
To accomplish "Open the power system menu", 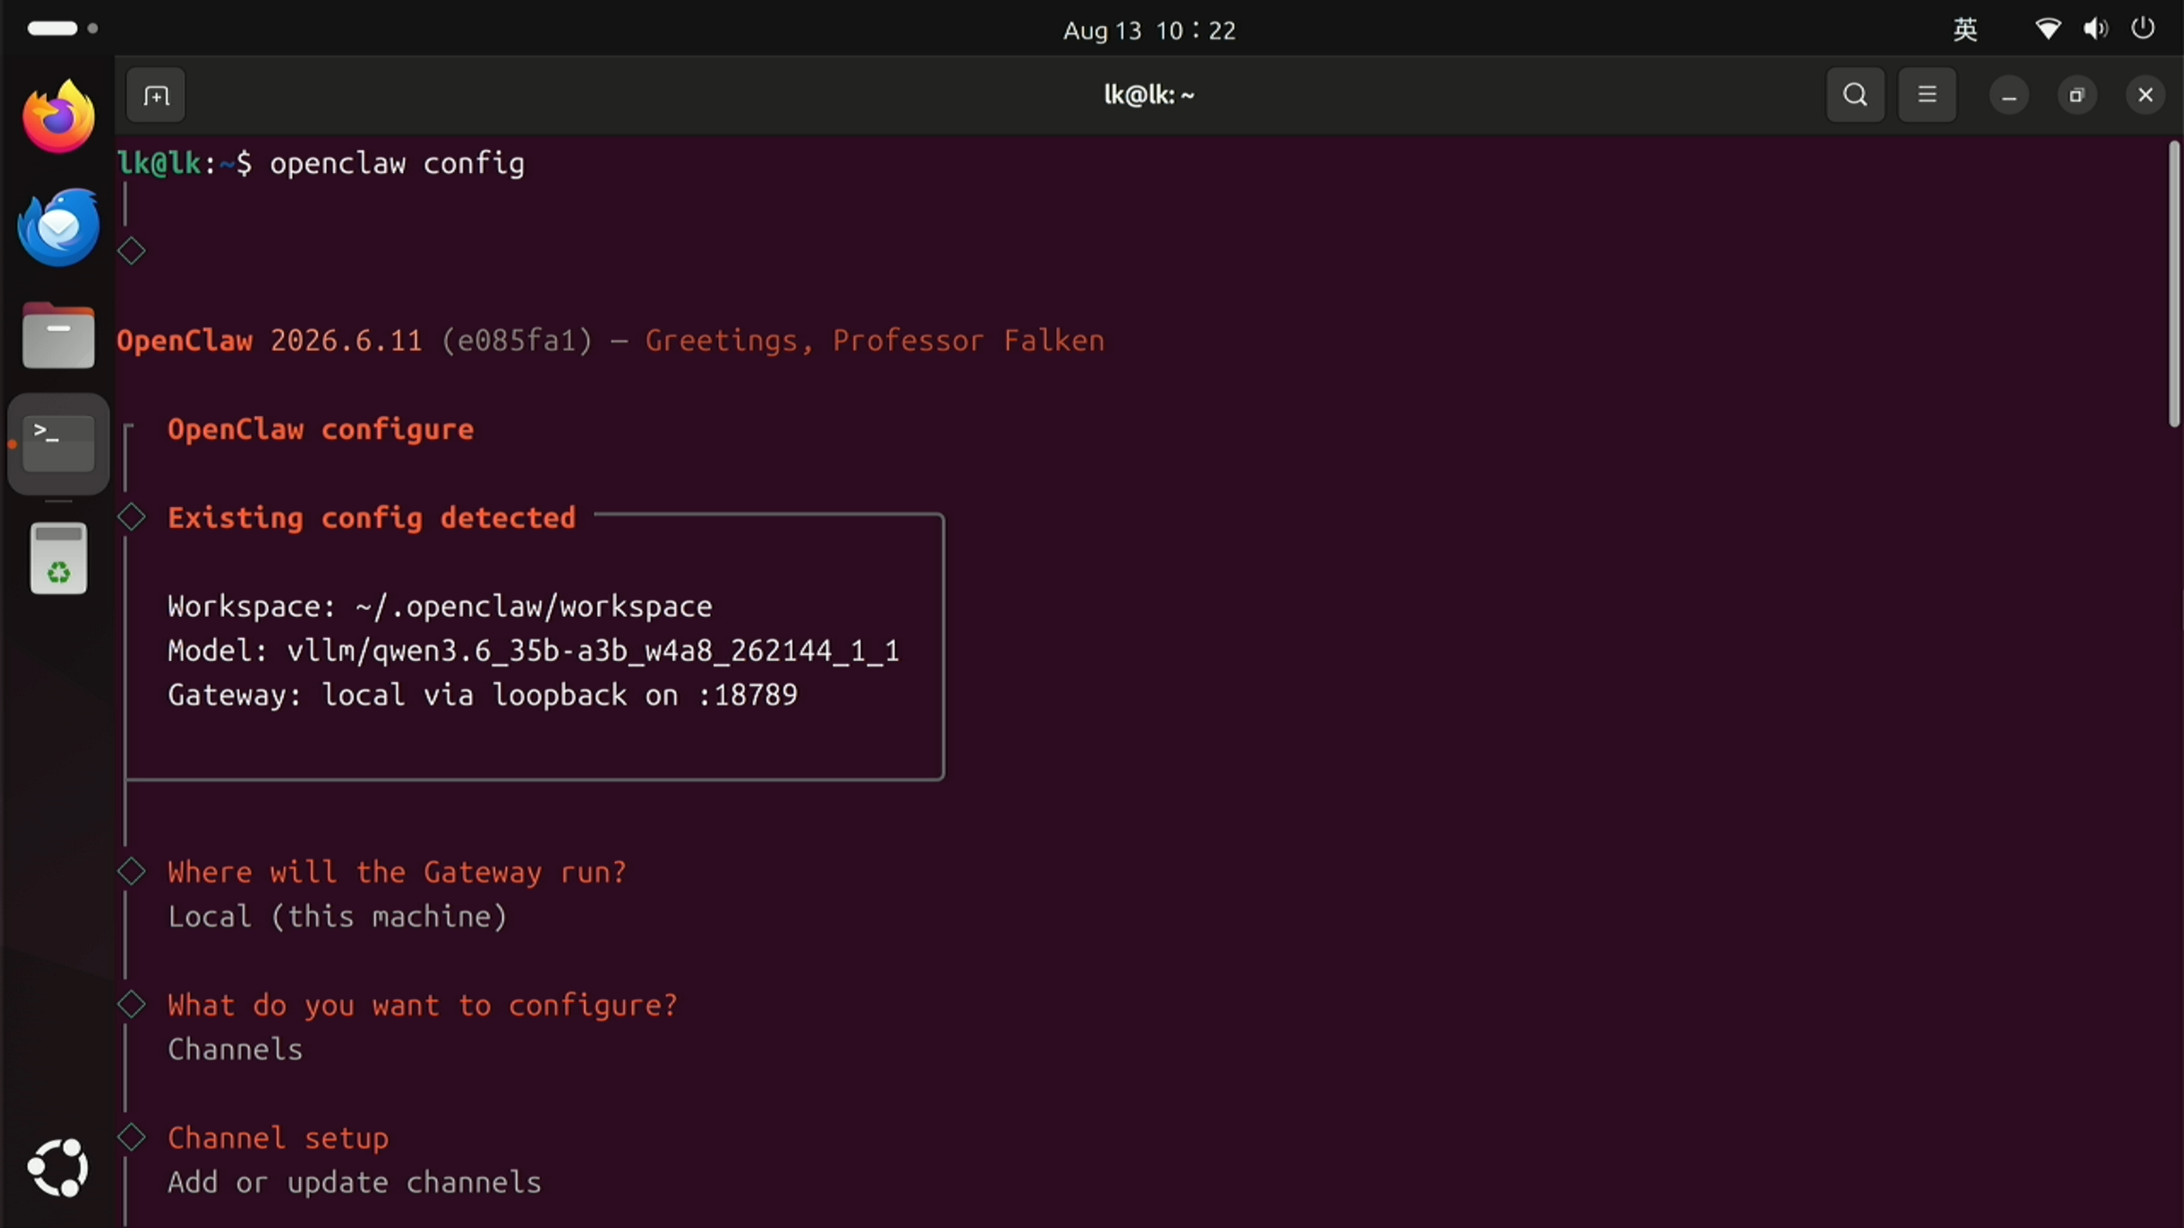I will point(2142,29).
